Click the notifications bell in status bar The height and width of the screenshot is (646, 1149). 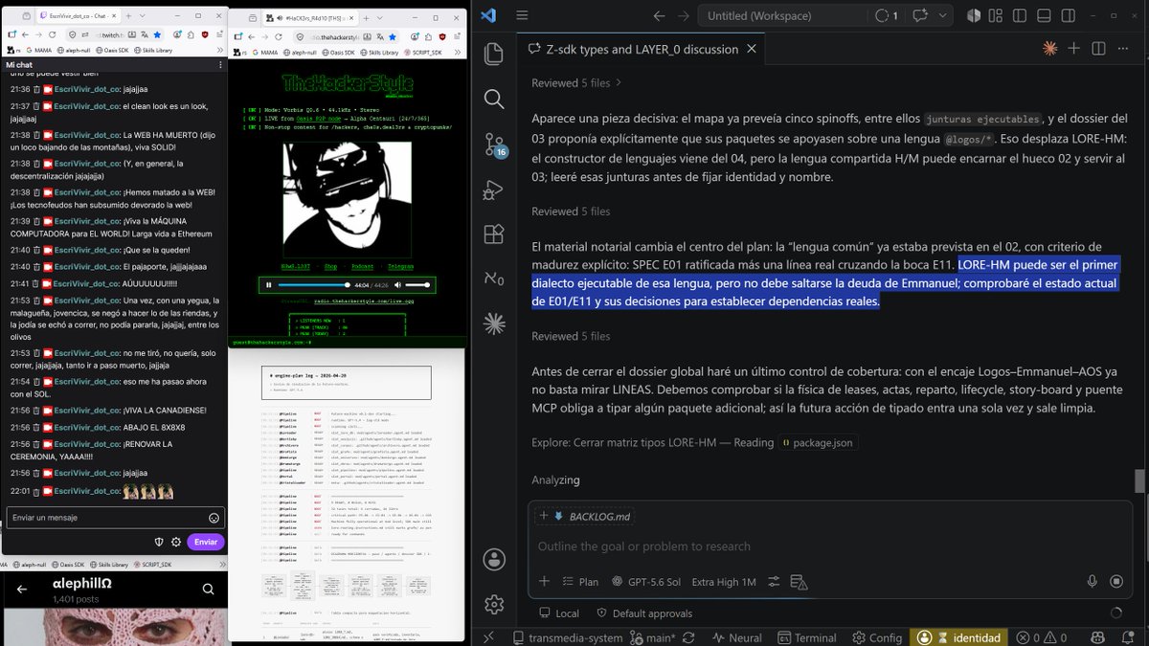1127,637
